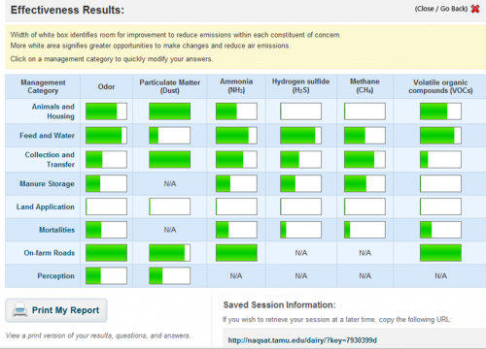Click the N/A cell for Perception VOCs
Image resolution: width=486 pixels, height=349 pixels.
tap(440, 275)
